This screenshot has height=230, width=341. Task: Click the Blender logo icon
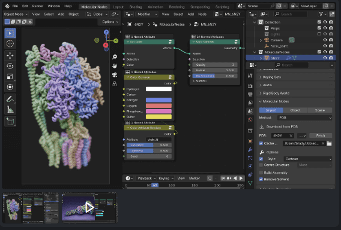7,6
